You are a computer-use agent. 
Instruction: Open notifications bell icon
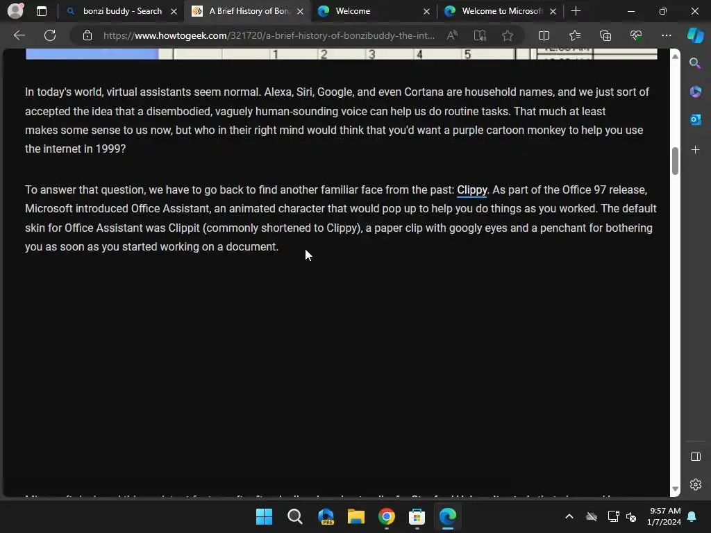pos(692,516)
